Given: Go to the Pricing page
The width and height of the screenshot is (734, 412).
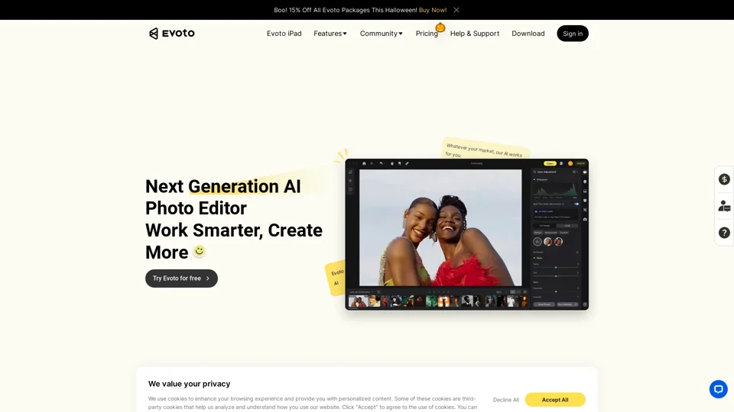Looking at the screenshot, I should click(x=427, y=34).
